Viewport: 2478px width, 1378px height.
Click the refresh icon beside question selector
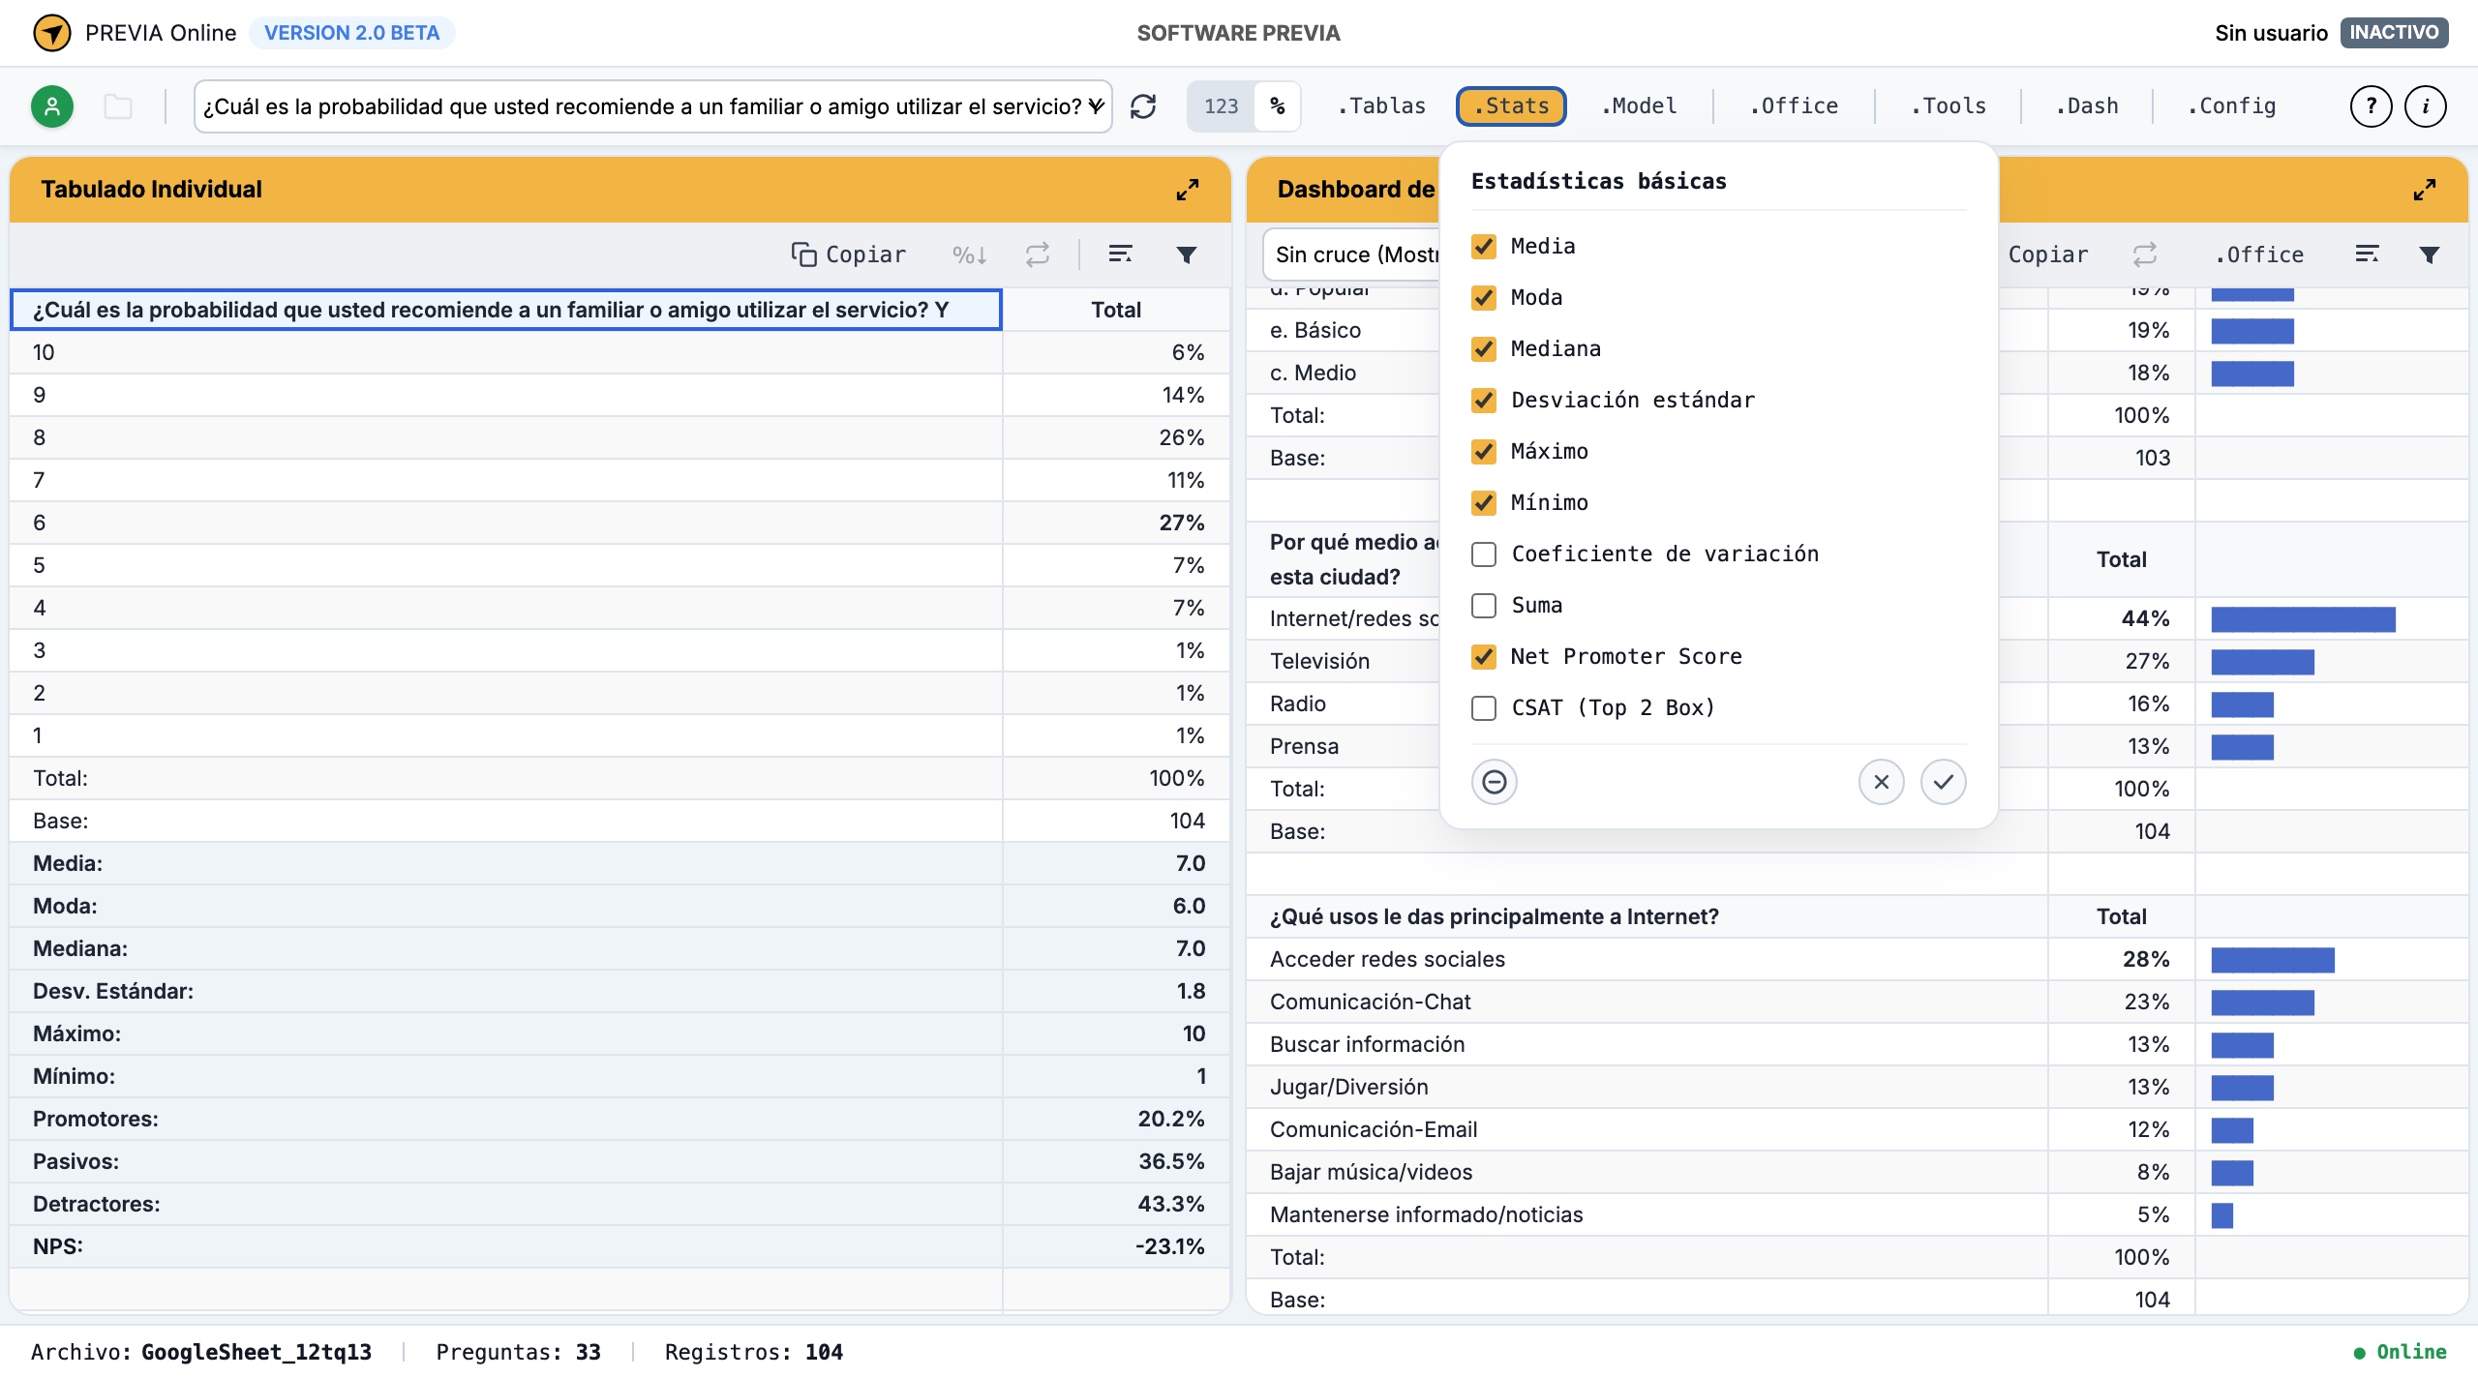(x=1143, y=106)
